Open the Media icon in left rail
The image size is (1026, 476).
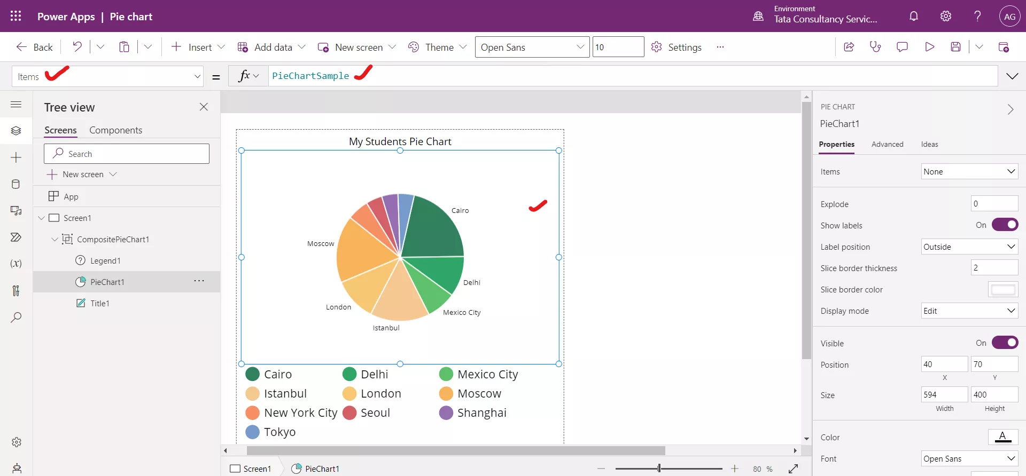click(16, 211)
